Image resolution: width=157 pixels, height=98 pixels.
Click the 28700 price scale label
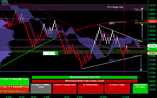(152, 6)
